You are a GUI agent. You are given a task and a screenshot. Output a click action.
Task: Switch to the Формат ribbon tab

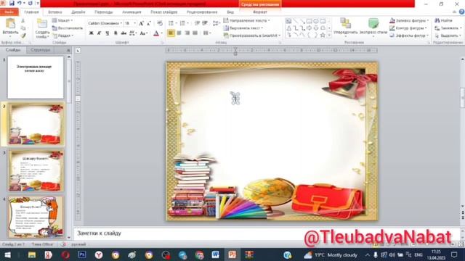coord(260,12)
